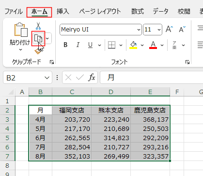Select the cell with 352,103
203x176 pixels.
pos(72,156)
